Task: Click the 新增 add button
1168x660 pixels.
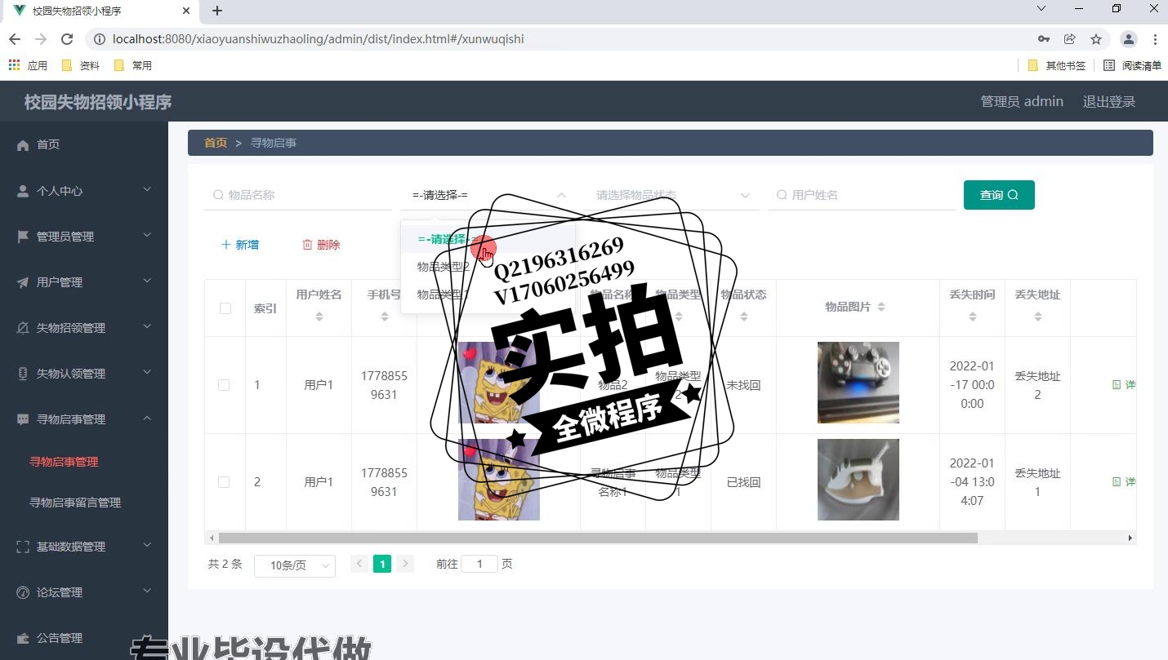Action: 240,245
